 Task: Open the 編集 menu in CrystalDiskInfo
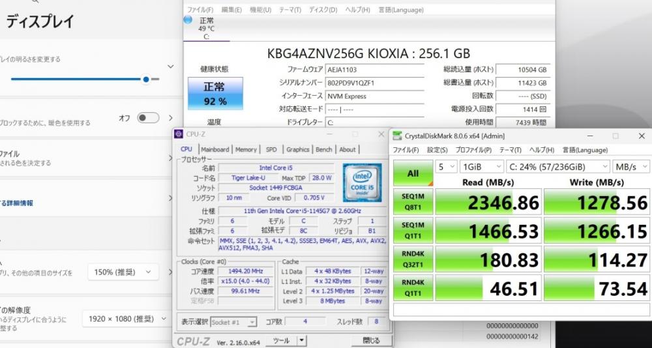point(231,10)
